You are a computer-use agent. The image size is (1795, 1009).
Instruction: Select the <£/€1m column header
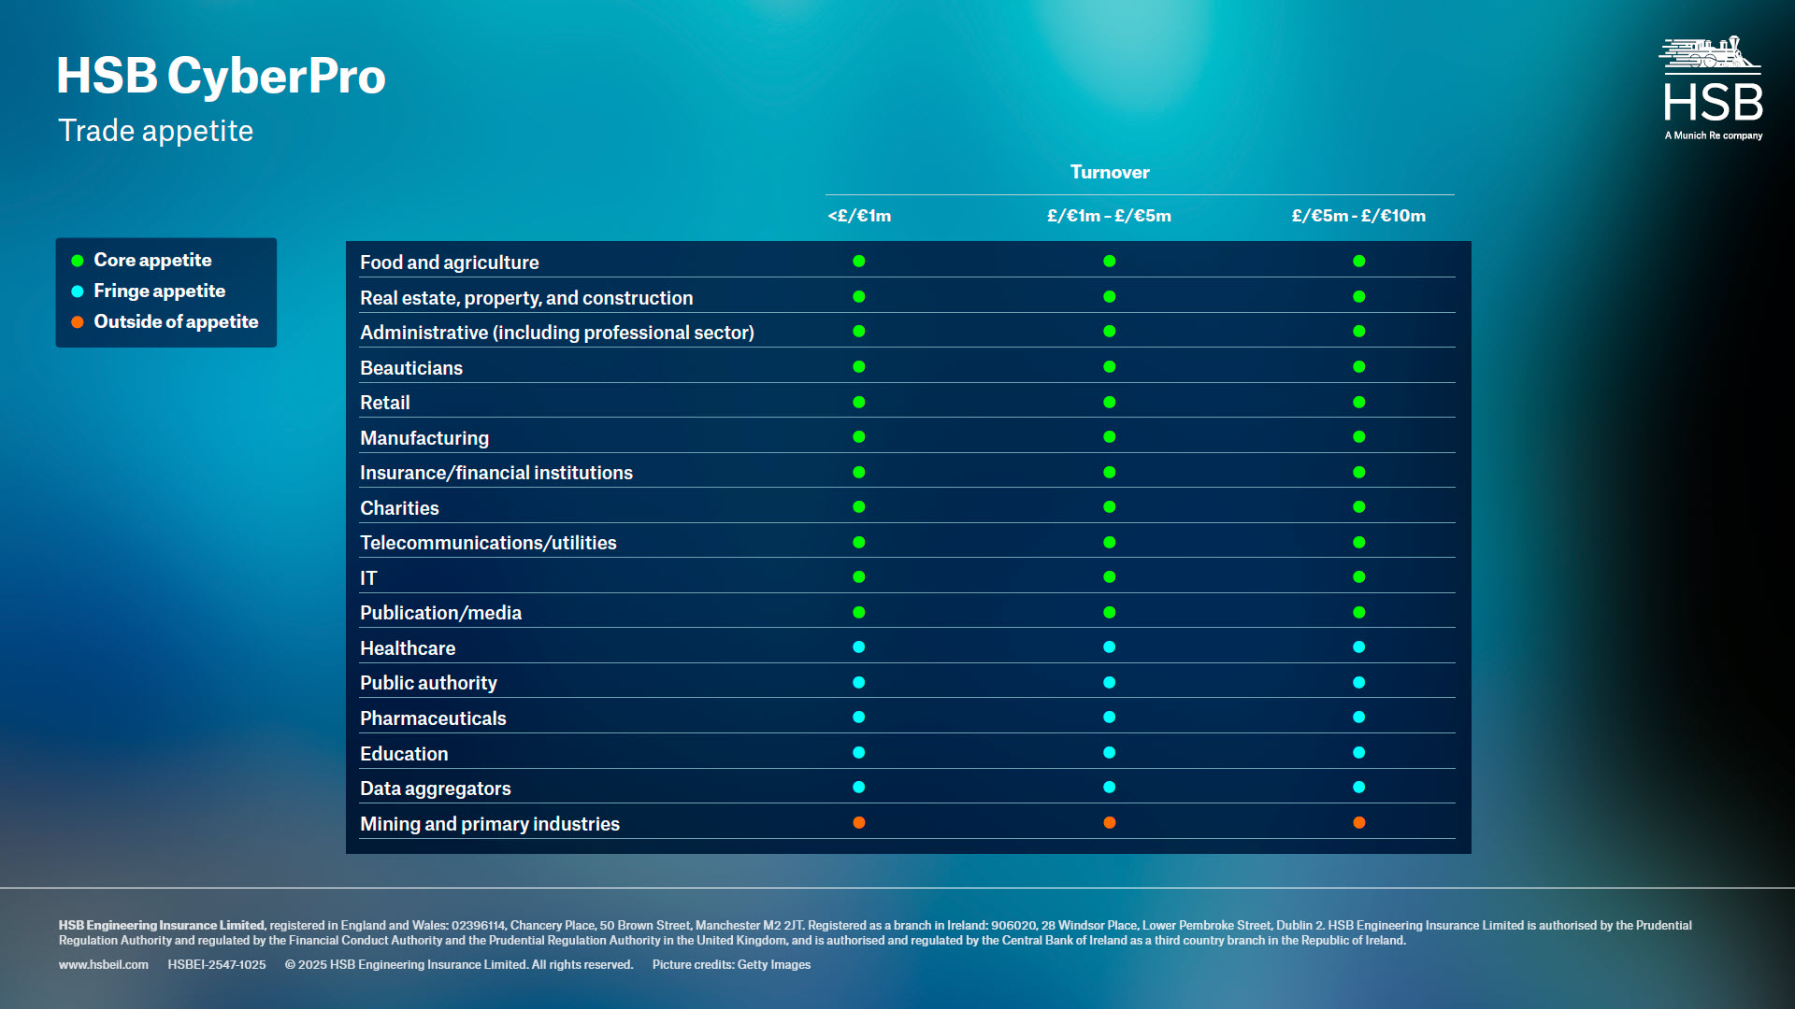[x=859, y=216]
